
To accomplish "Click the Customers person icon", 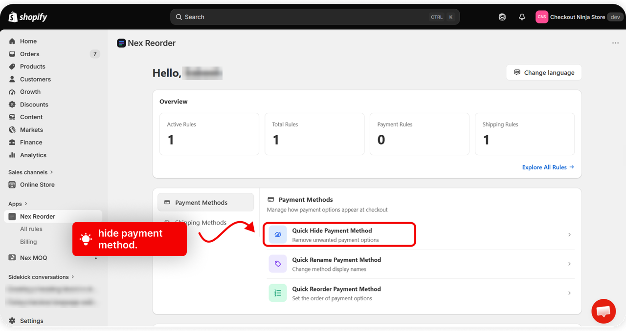I will (12, 80).
